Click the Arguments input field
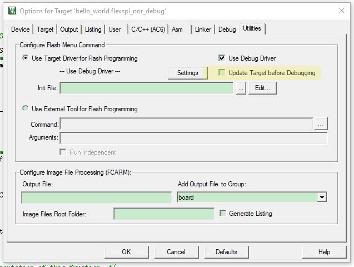 pos(193,138)
